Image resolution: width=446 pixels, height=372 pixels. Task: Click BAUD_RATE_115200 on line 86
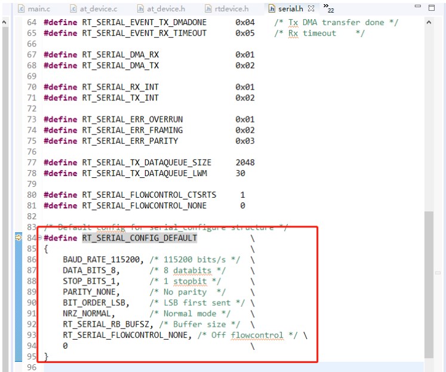(101, 260)
